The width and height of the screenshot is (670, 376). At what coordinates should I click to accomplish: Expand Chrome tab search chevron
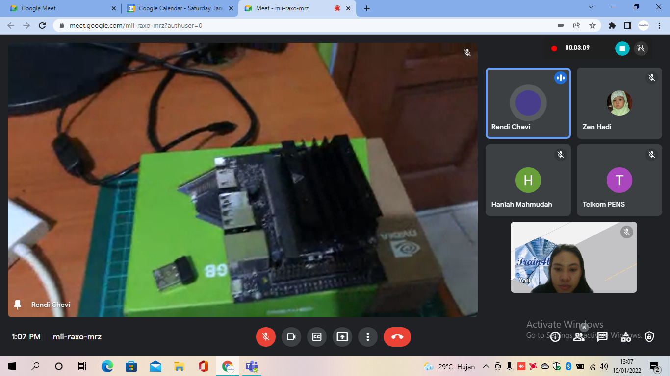pos(591,7)
